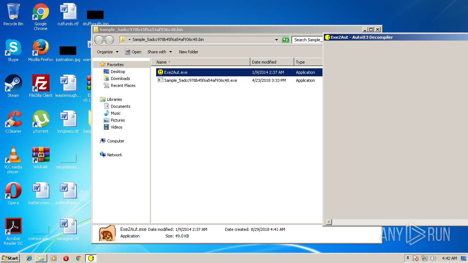The height and width of the screenshot is (263, 468).
Task: Open savegear.rtf document
Action: (x=68, y=229)
